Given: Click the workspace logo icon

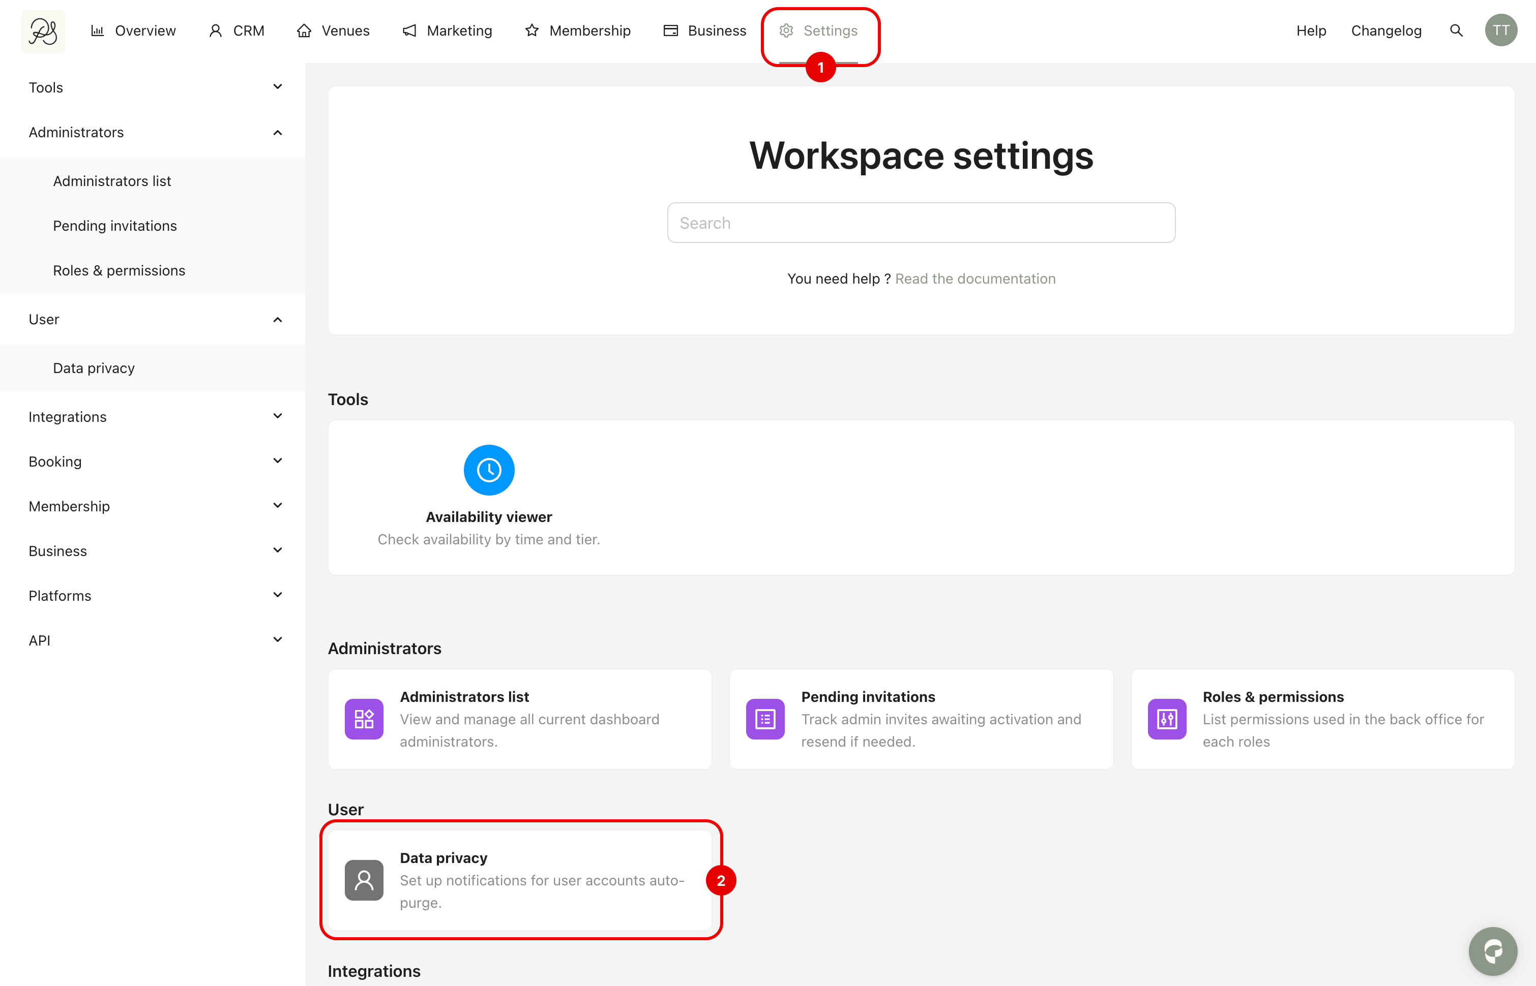Looking at the screenshot, I should coord(43,30).
